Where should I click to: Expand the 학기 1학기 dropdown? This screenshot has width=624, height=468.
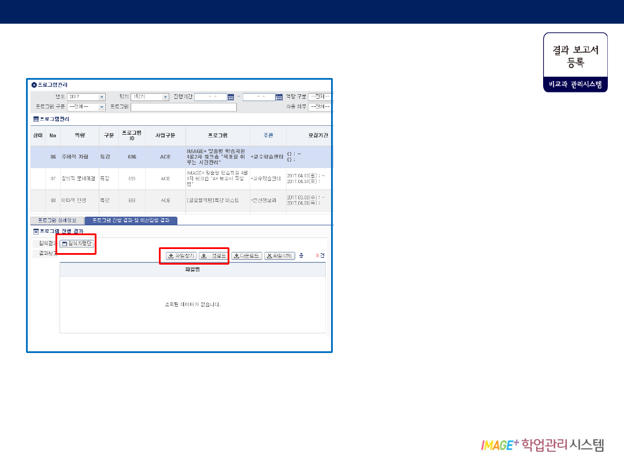[165, 97]
